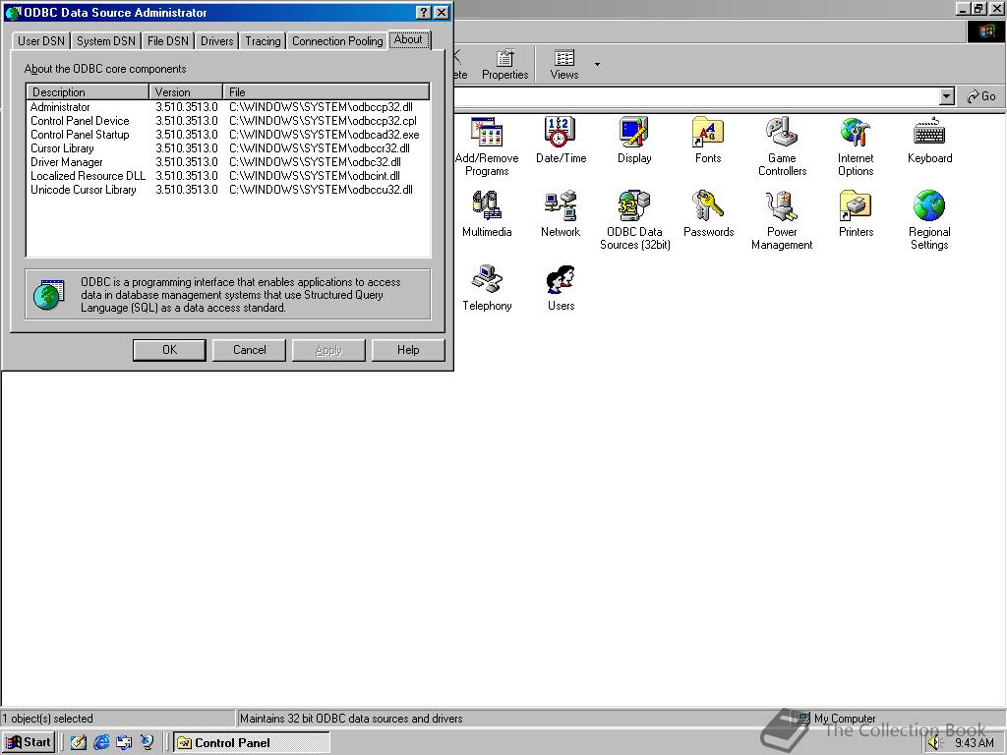Click Cancel in ODBC dialog
The image size is (1007, 755).
(249, 350)
